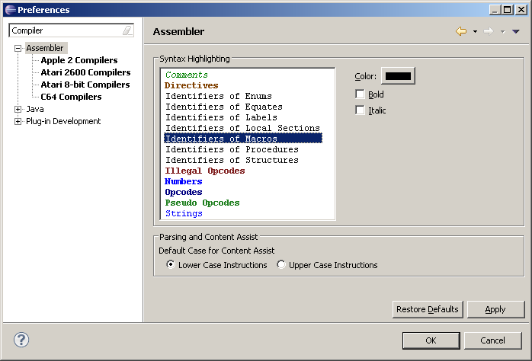Open Atari 8-bit Compilers preferences page
532x361 pixels.
coord(85,85)
